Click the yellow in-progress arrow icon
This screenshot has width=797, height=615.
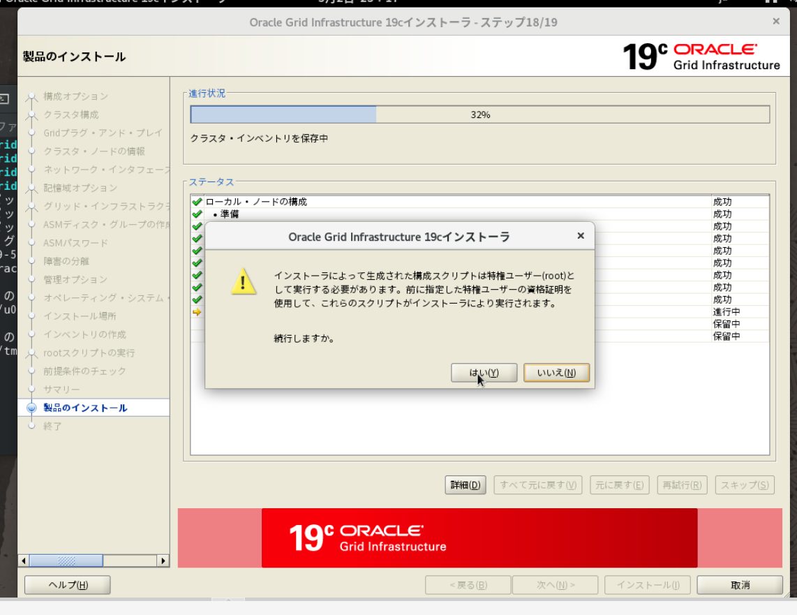coord(198,311)
